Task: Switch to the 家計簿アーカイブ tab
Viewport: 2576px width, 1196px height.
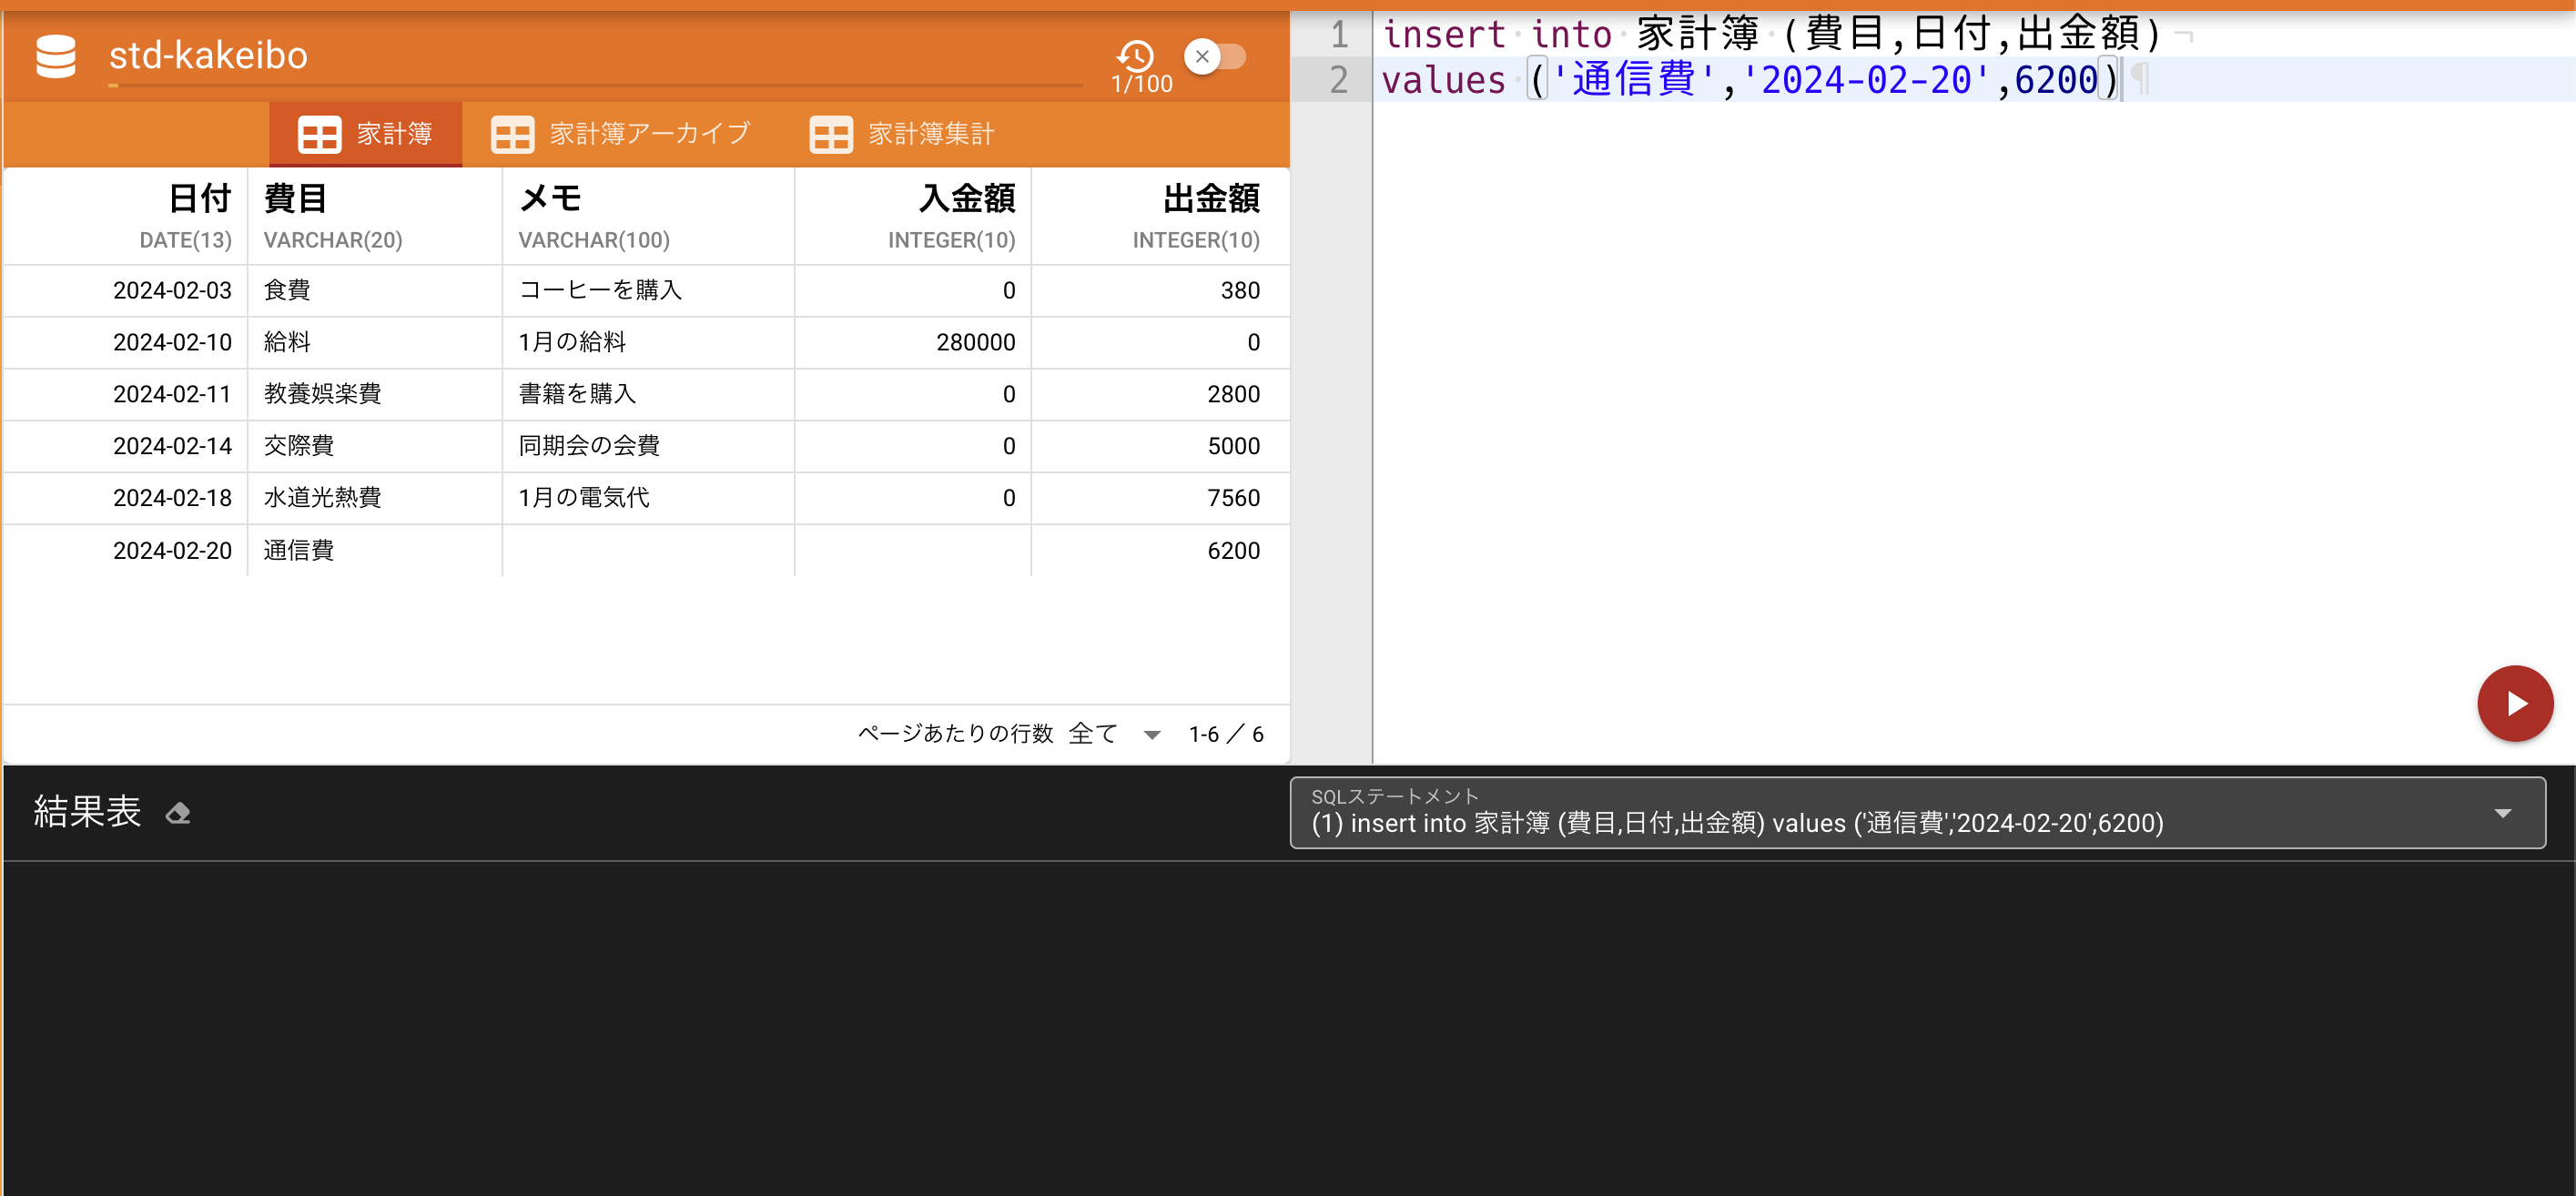Action: click(x=648, y=133)
